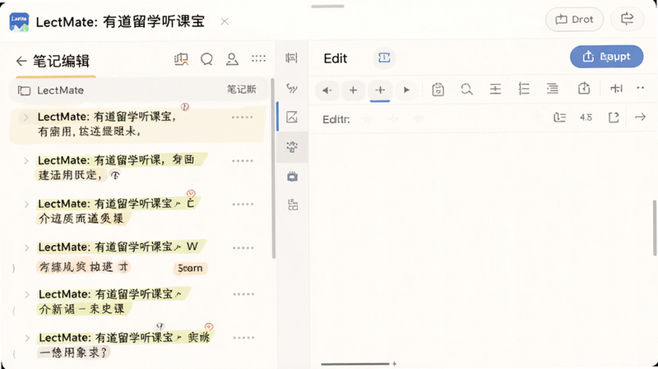Click the red badge on note ending E
658x369 pixels.
coord(191,193)
